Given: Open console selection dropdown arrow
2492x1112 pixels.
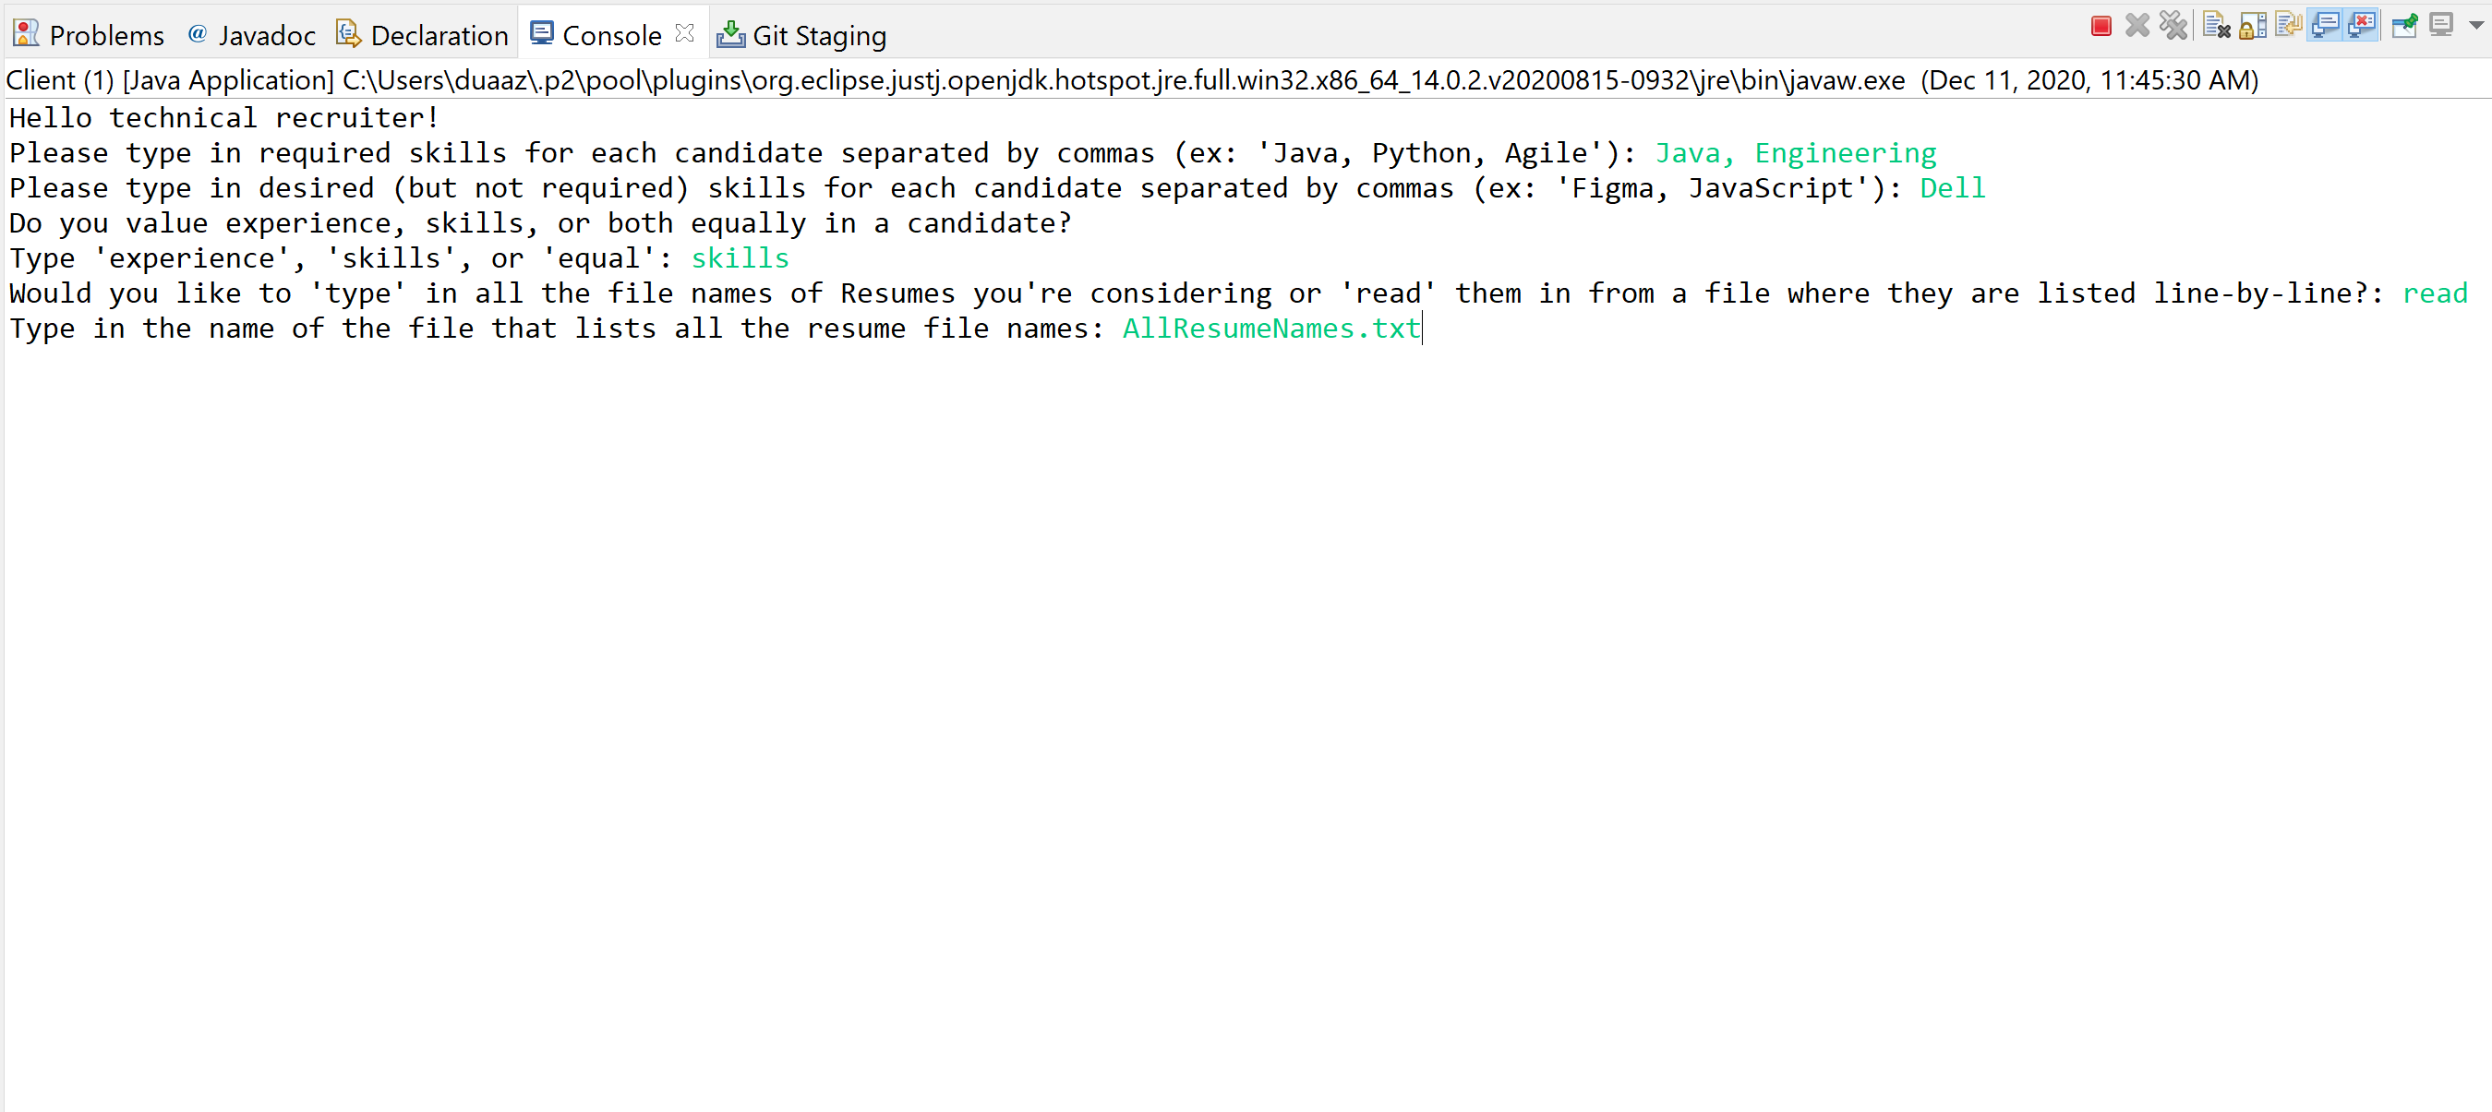Looking at the screenshot, I should coord(2475,26).
